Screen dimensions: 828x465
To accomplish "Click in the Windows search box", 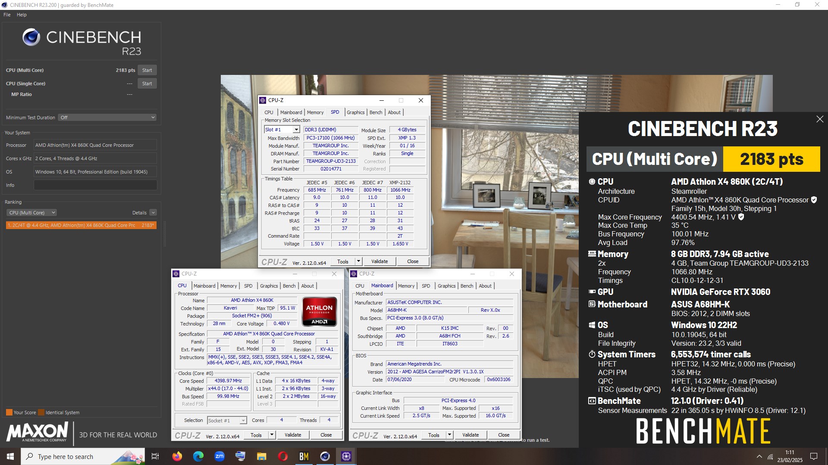I will [83, 456].
